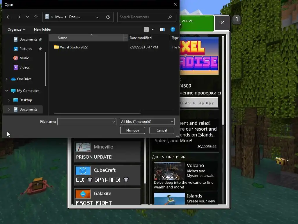Click the dialog resize grip corner
This screenshot has height=224, width=298.
point(178,136)
